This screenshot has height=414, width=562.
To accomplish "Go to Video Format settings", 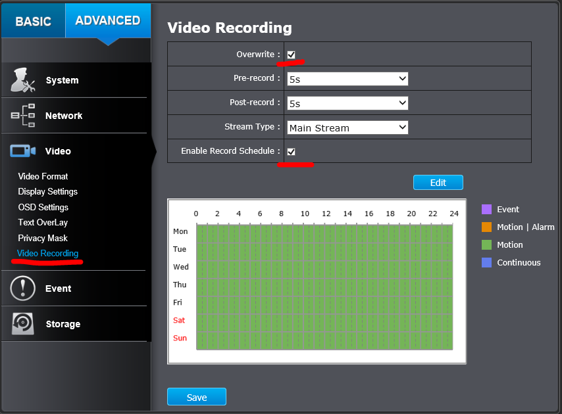I will click(43, 176).
